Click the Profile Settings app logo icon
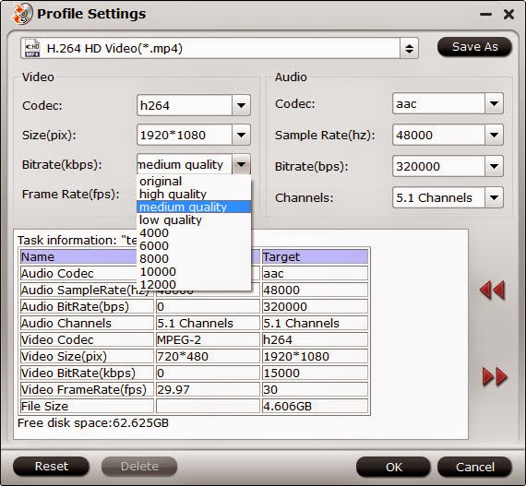 pos(22,14)
